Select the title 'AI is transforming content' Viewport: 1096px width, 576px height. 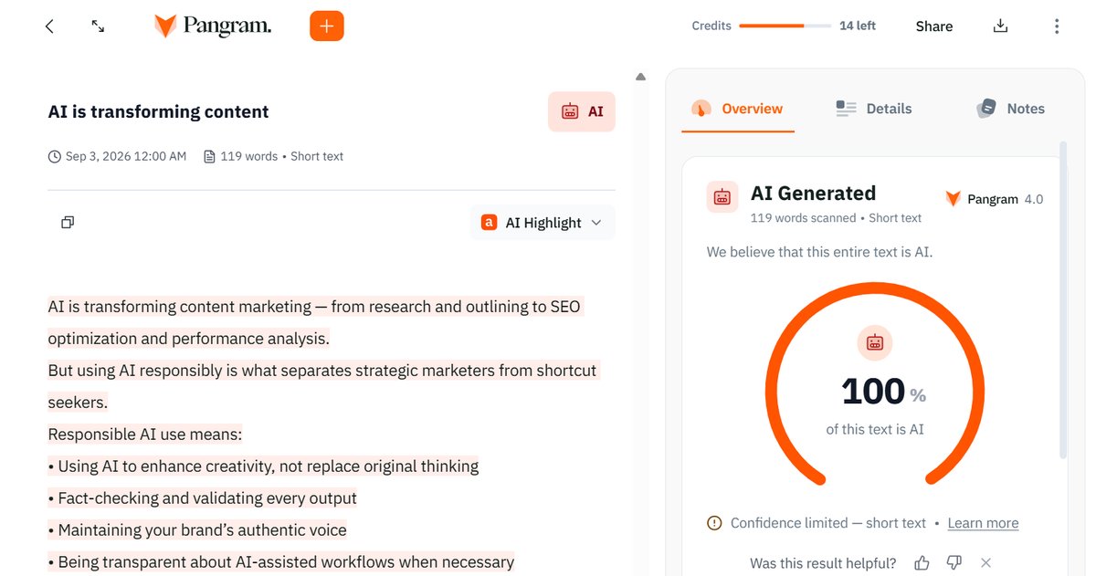(158, 111)
